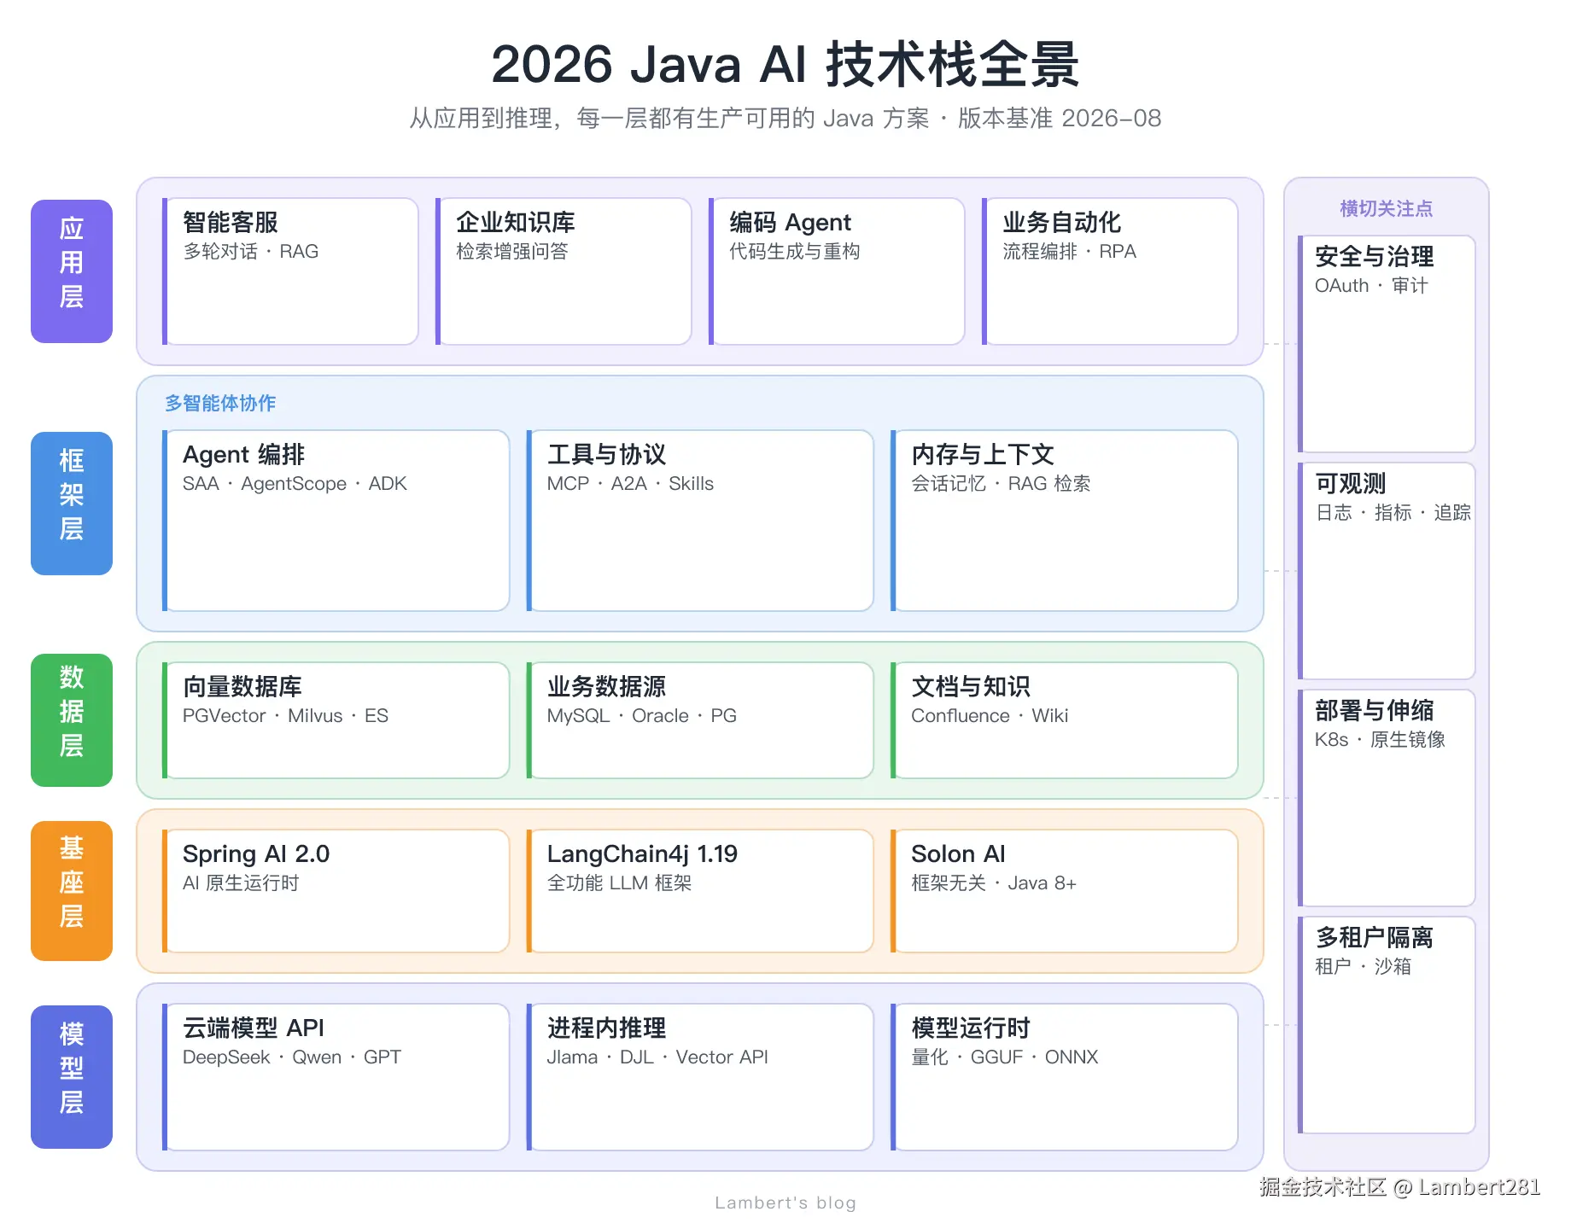Click the subtitle starting with 从应用到推理

pyautogui.click(x=785, y=118)
